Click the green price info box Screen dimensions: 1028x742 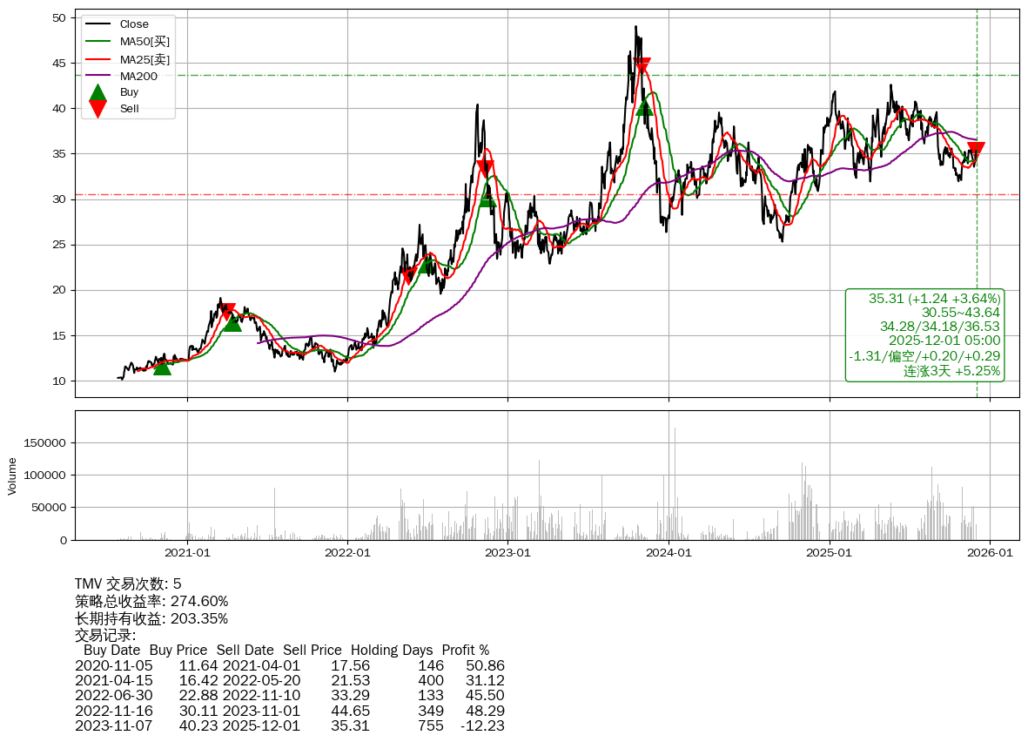(924, 335)
